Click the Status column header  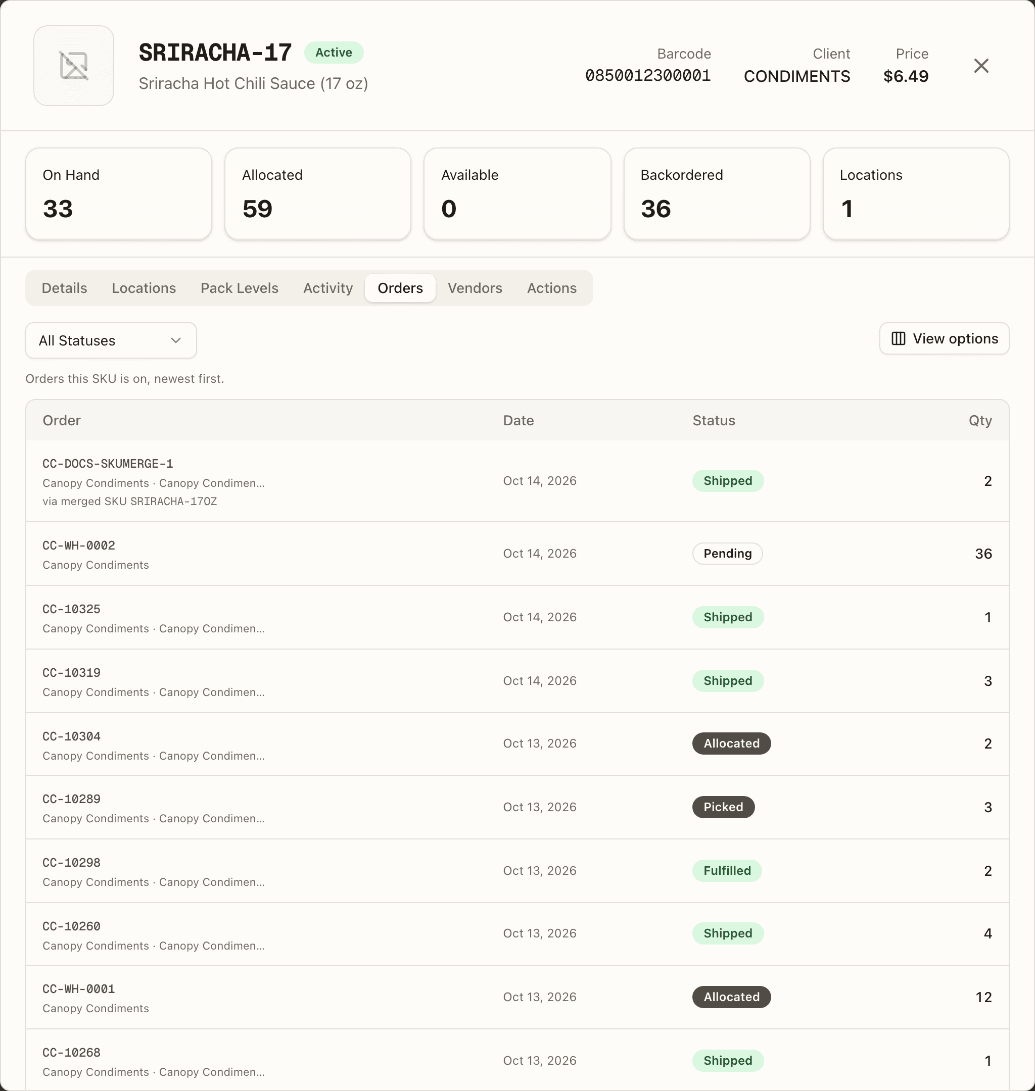714,420
